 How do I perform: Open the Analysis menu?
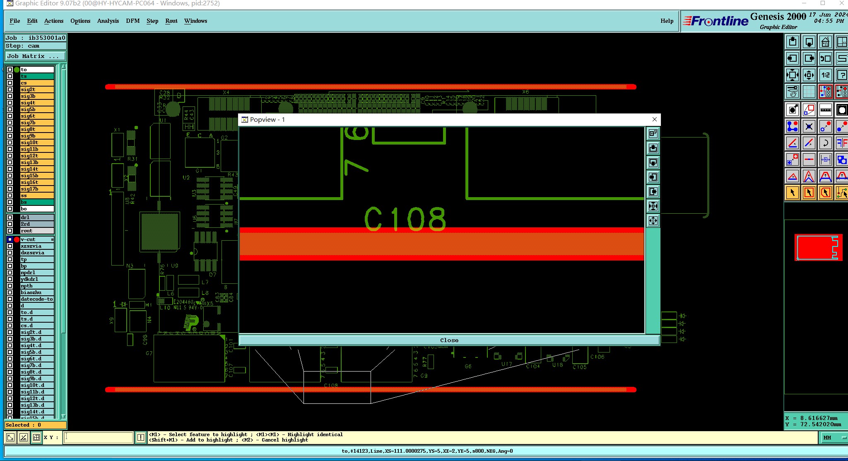(x=108, y=21)
